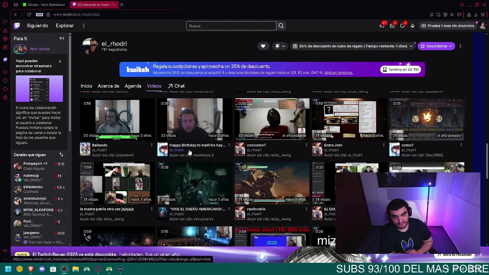Select nubesup channel in sidebar
This screenshot has width=489, height=275.
click(x=39, y=178)
